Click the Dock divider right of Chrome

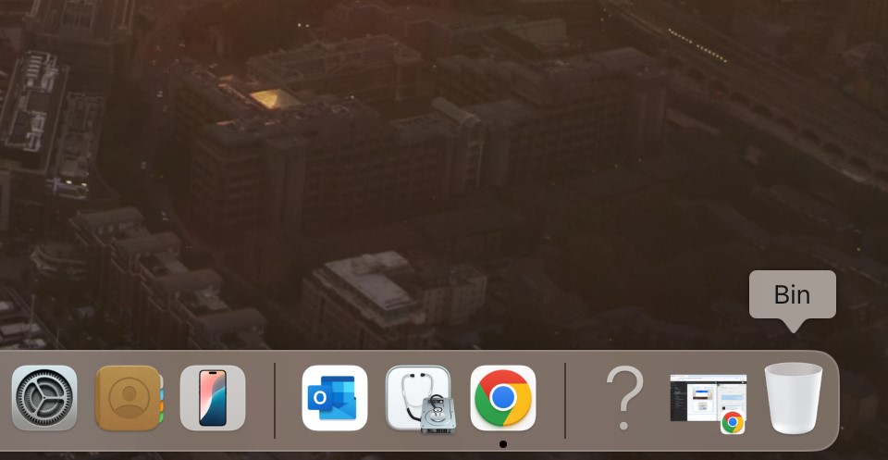[x=565, y=400]
